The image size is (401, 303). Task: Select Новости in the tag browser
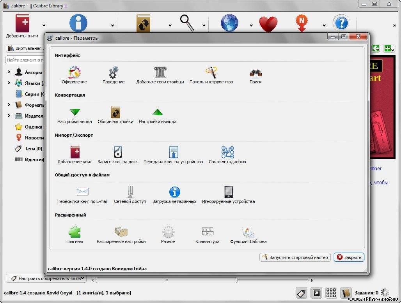(x=29, y=137)
